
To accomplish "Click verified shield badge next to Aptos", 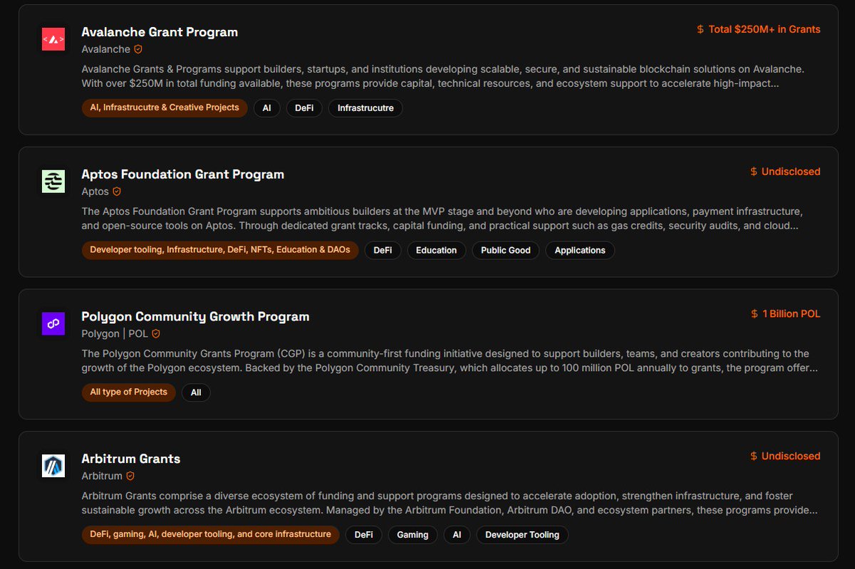I will tap(117, 192).
